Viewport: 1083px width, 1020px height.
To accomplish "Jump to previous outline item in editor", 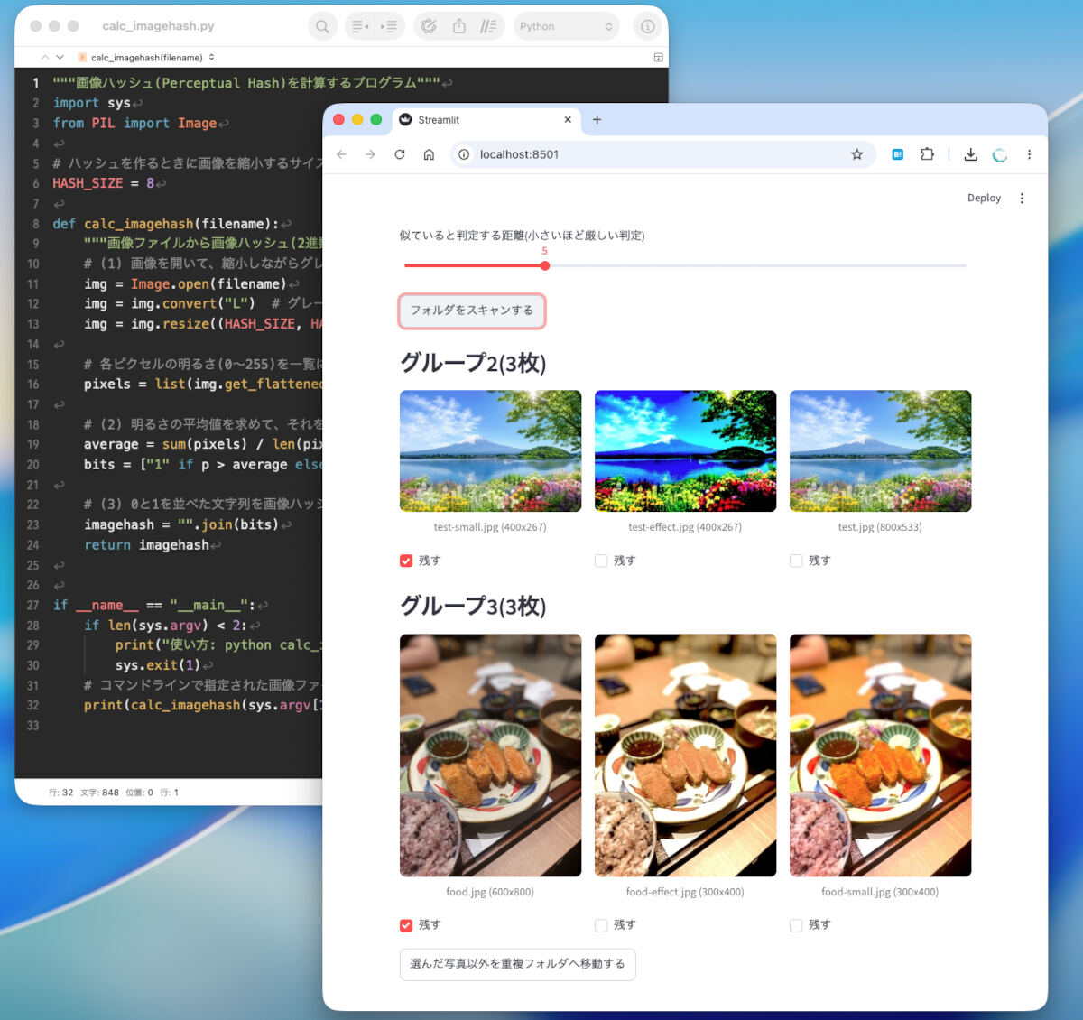I will tap(45, 57).
